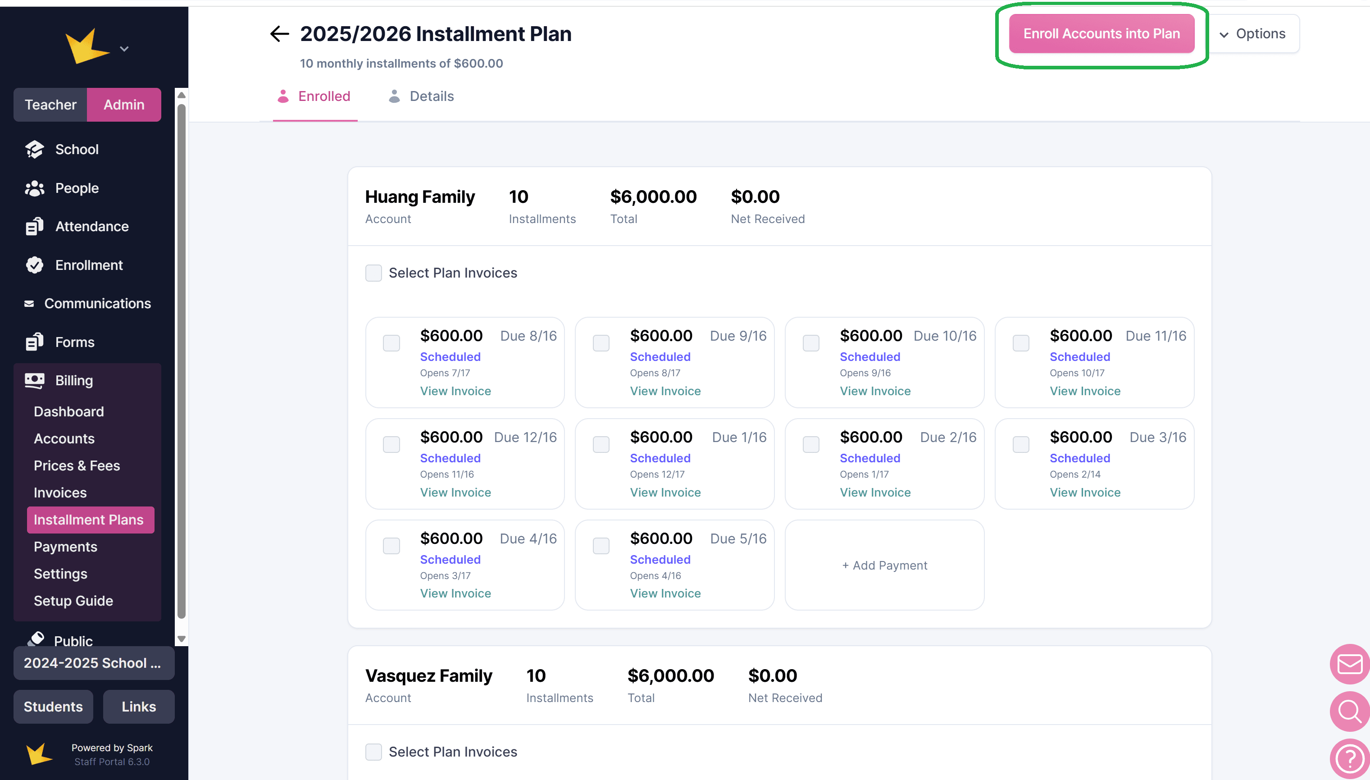This screenshot has height=780, width=1370.
Task: Click the Enrollment checkmark badge icon
Action: coord(34,265)
